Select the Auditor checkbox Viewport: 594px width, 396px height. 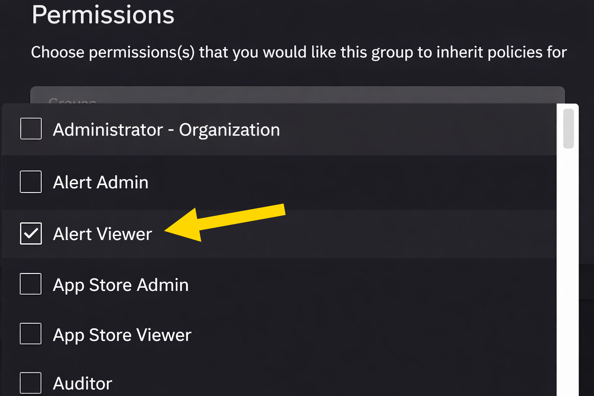point(31,383)
